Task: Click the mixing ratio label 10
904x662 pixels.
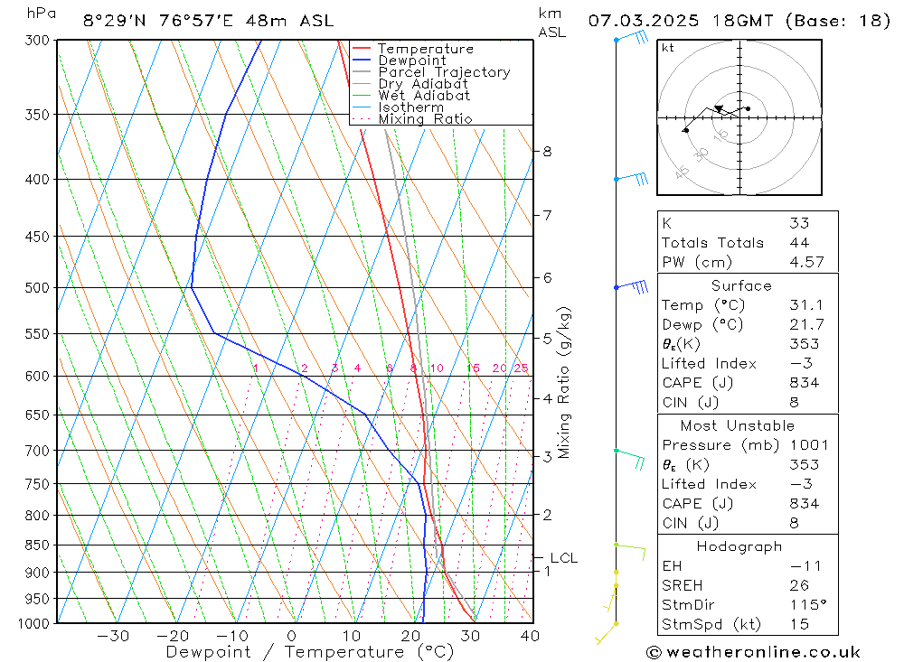Action: pyautogui.click(x=437, y=368)
